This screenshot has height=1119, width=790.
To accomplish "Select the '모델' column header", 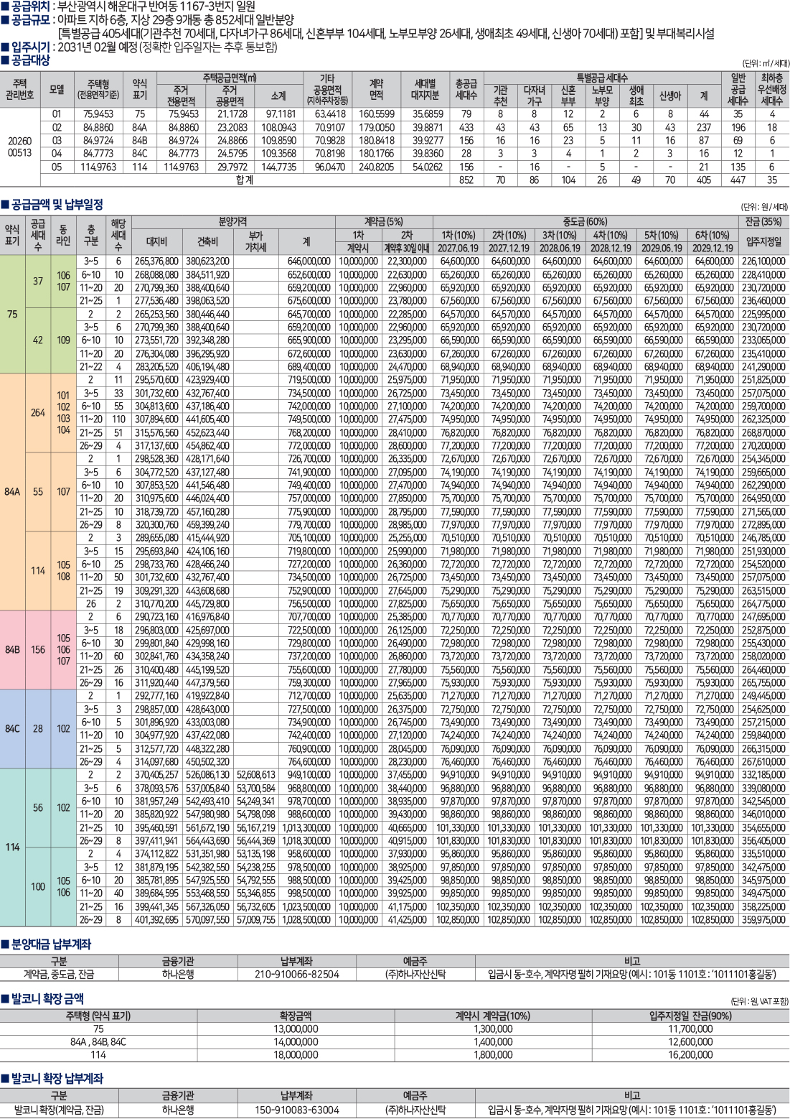I will tap(57, 90).
